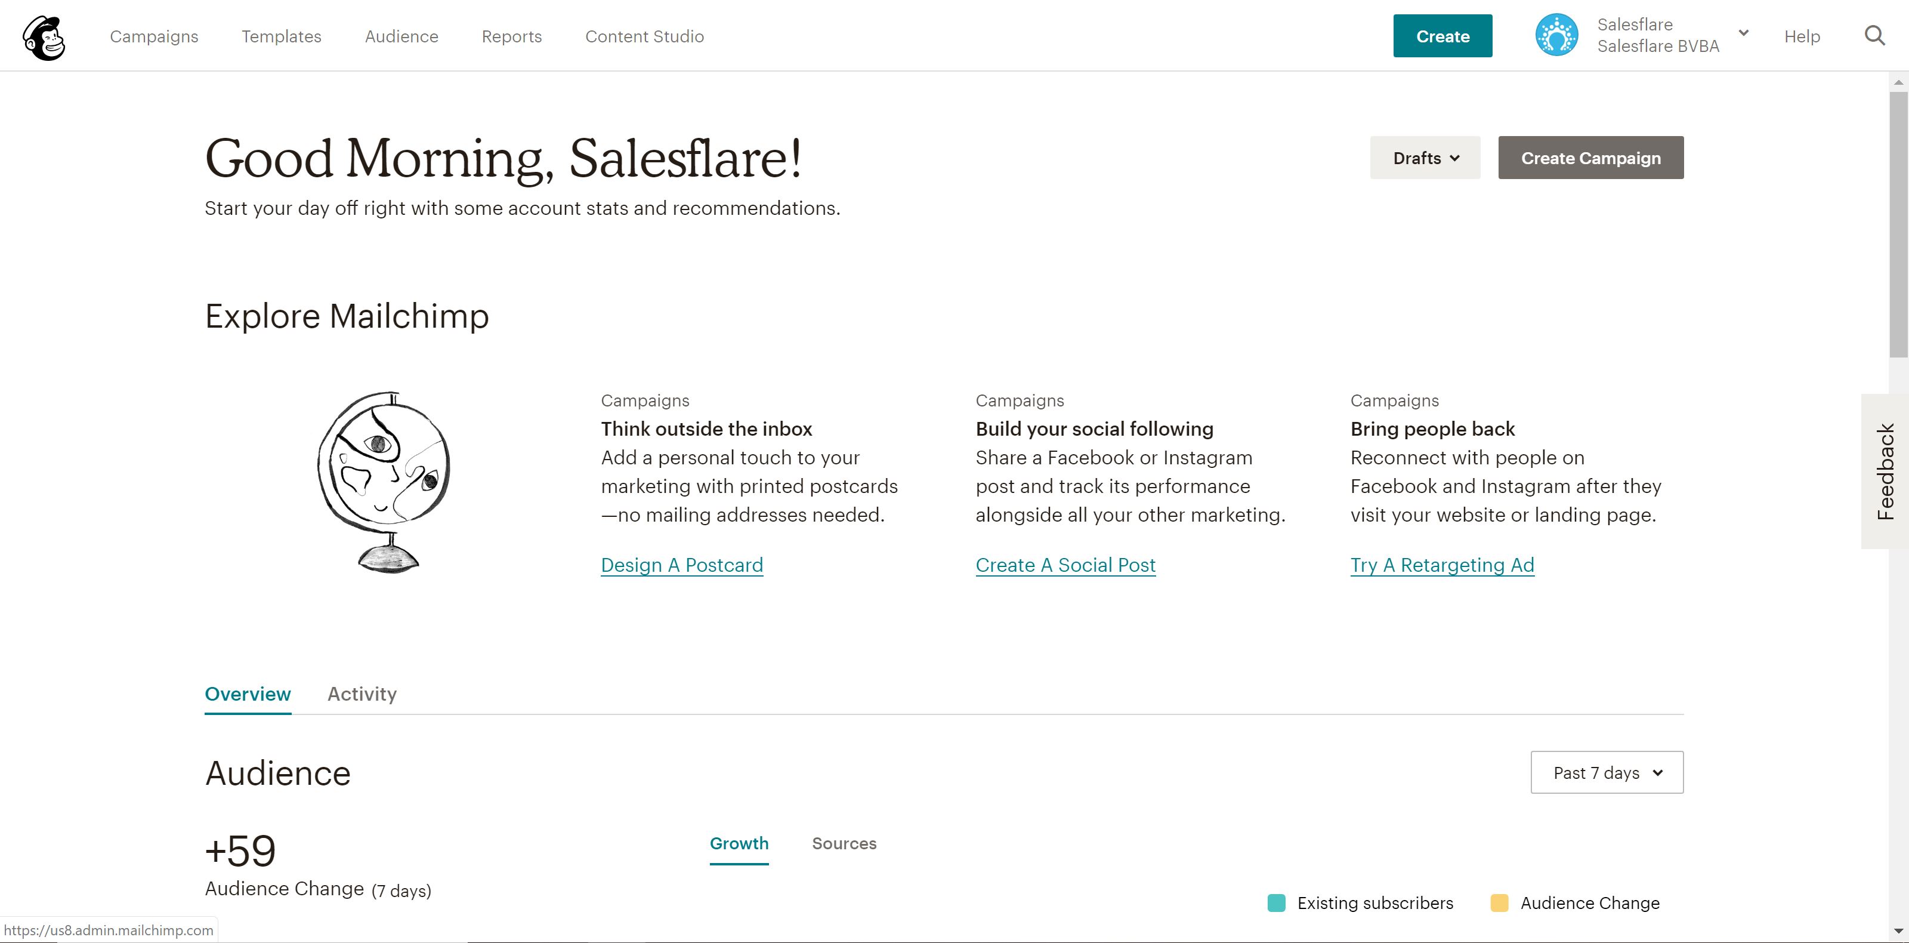Open the Help page
1909x943 pixels.
click(1802, 36)
